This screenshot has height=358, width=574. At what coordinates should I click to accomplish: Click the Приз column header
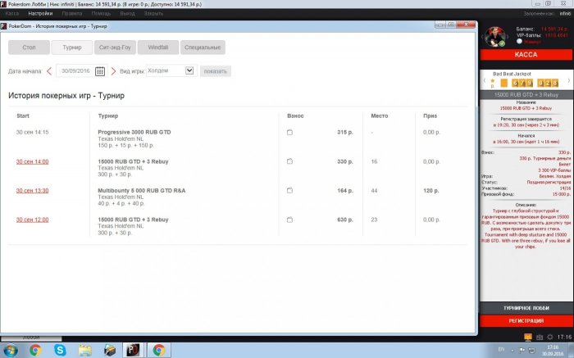pyautogui.click(x=430, y=116)
